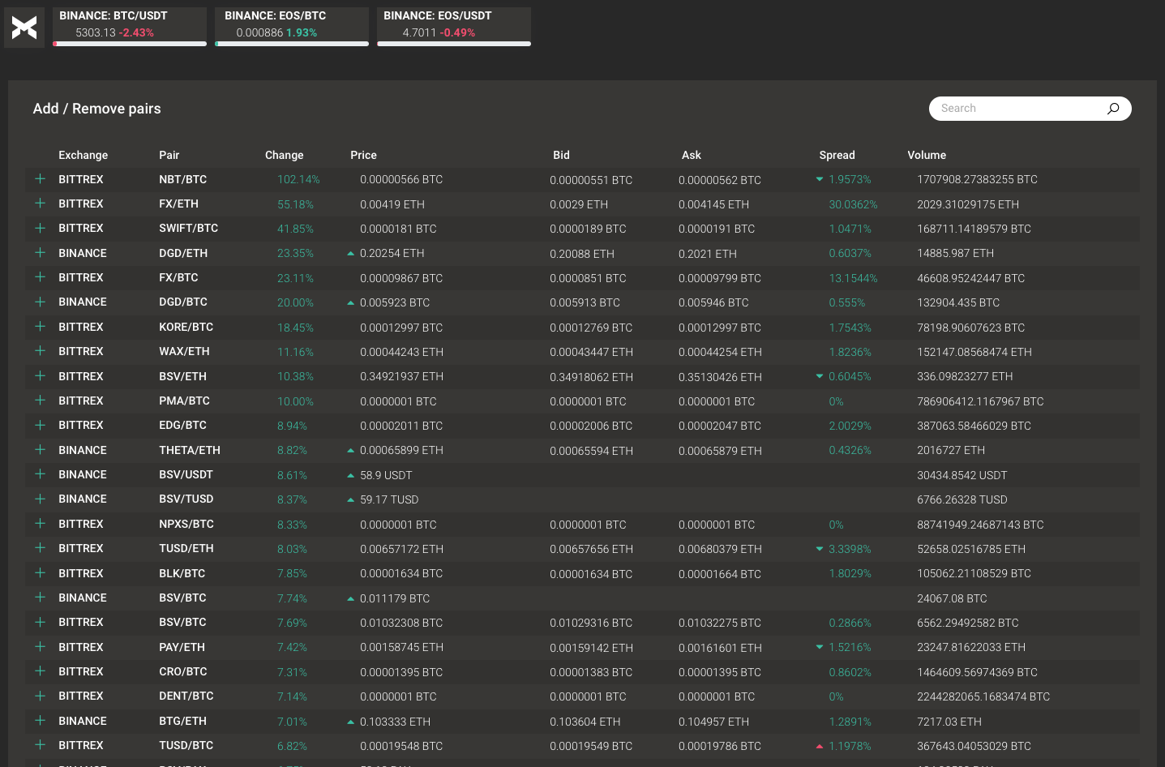The width and height of the screenshot is (1165, 767).
Task: Add the BINANCE BSV/BTC pair
Action: 40,598
